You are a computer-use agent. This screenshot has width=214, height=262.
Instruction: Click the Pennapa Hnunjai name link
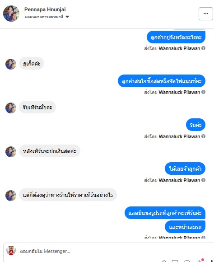45,9
